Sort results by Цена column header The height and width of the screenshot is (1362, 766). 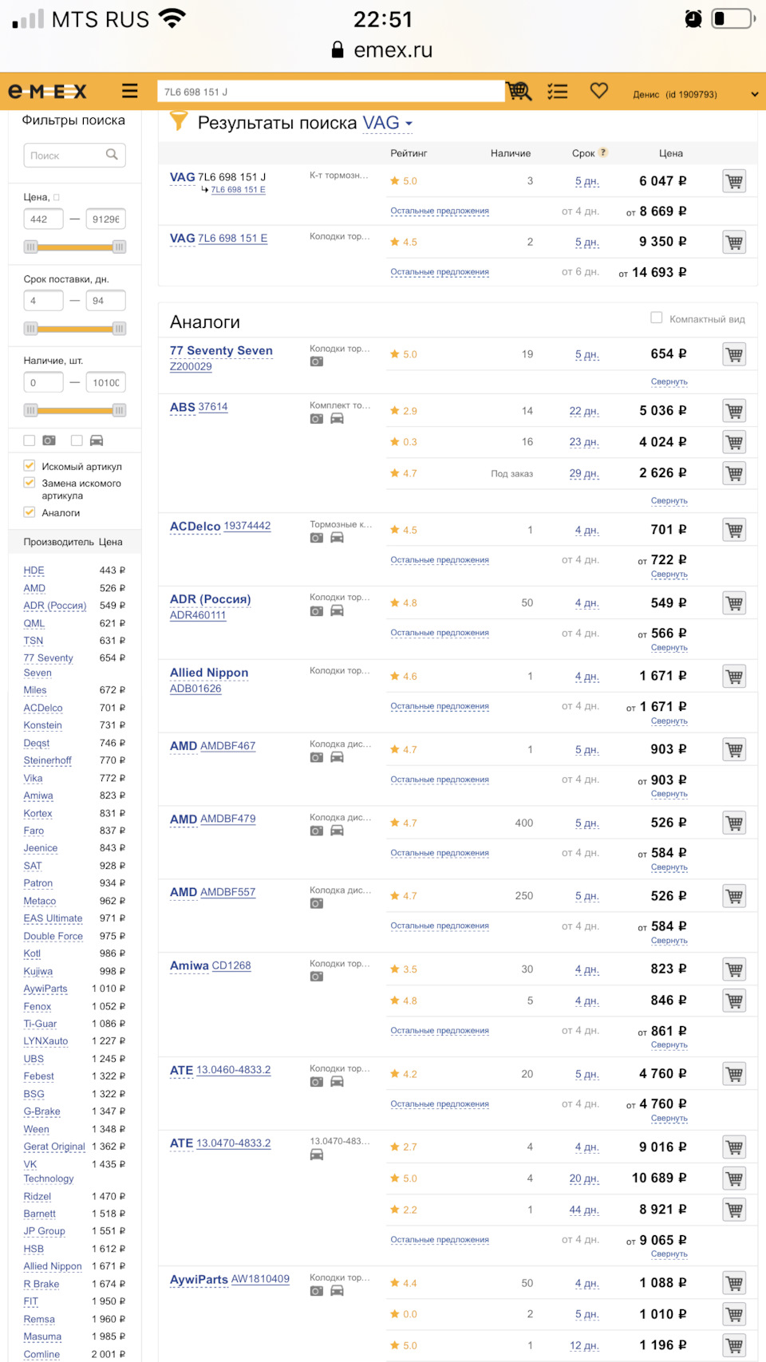[671, 153]
